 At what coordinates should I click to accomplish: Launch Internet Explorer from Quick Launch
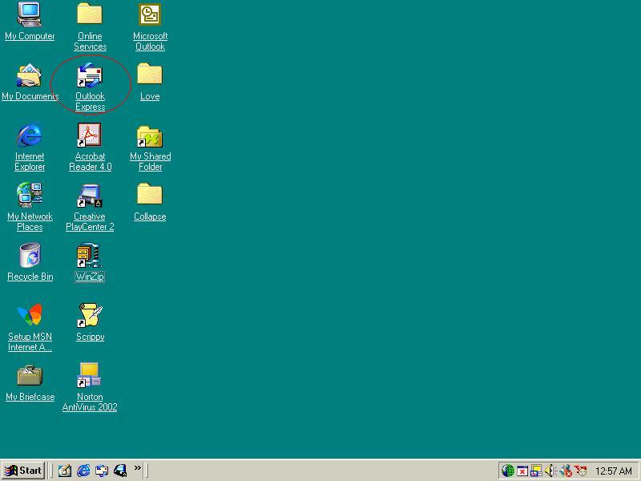(83, 471)
